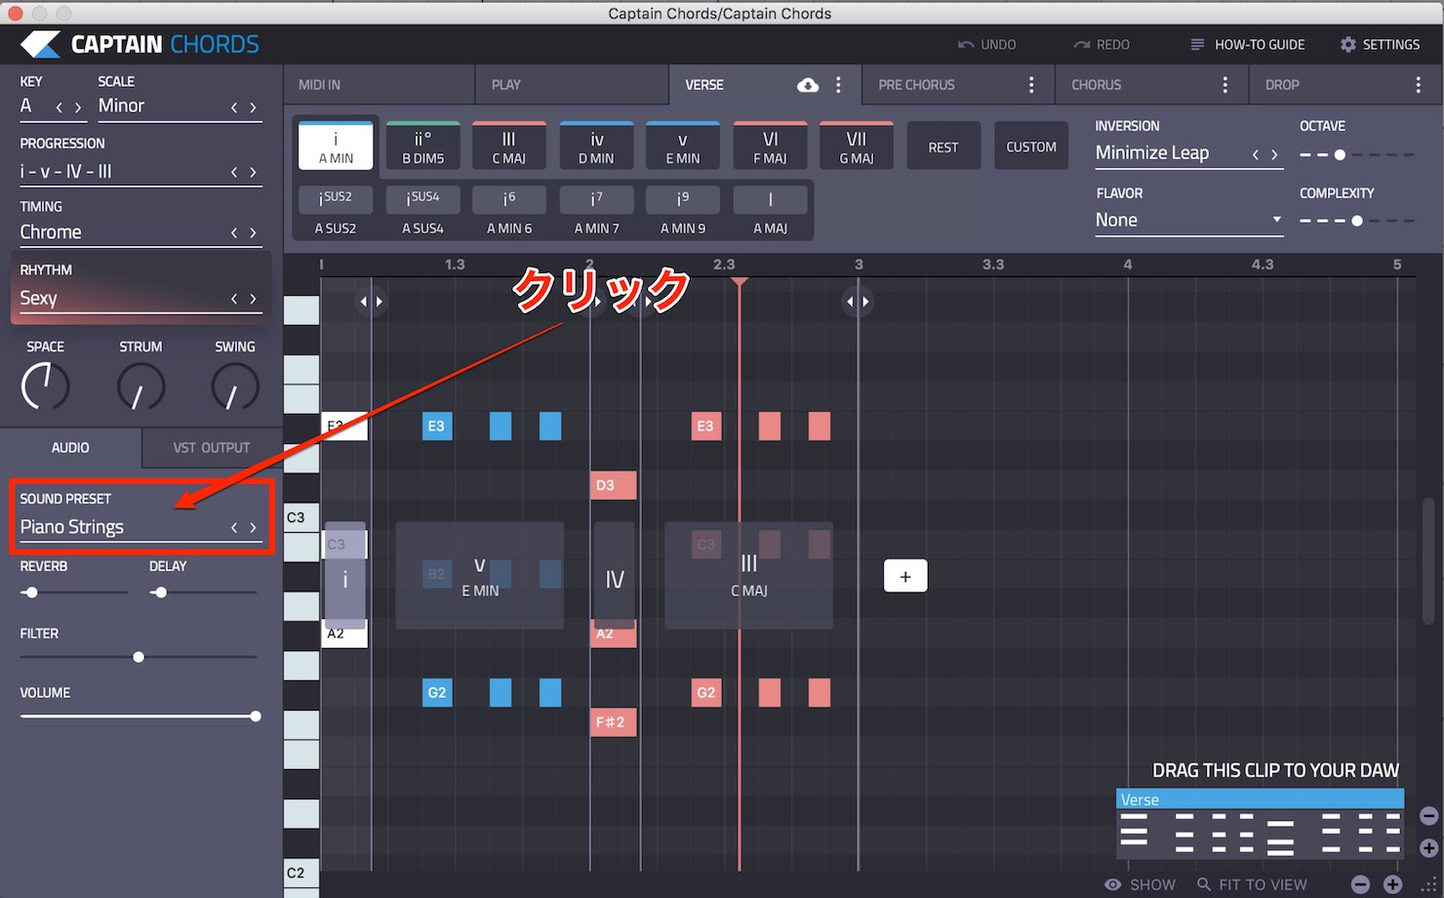Open the How-To Guide list icon
This screenshot has height=898, width=1444.
(x=1197, y=45)
